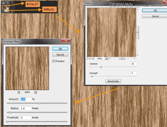Click the Threshold value field
167x127 pixels.
tap(25, 118)
